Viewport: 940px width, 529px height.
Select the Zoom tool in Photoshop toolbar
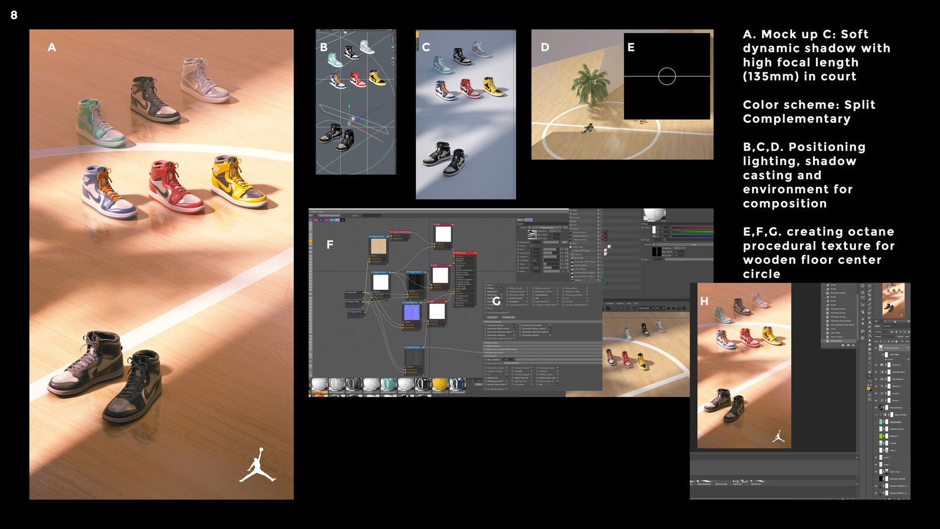click(869, 376)
